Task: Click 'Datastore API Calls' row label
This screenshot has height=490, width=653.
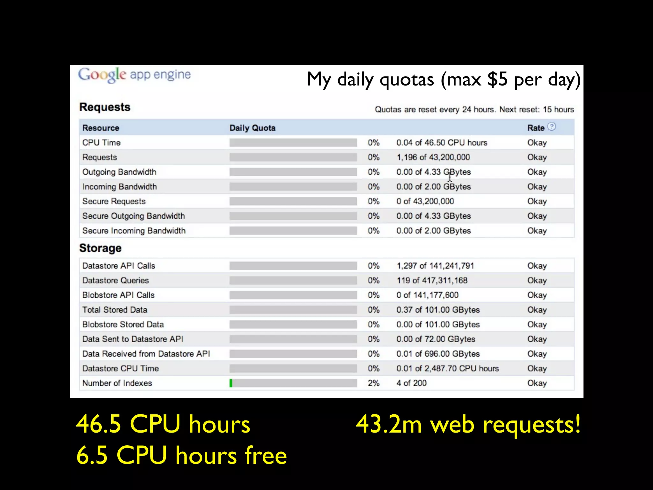Action: 119,266
